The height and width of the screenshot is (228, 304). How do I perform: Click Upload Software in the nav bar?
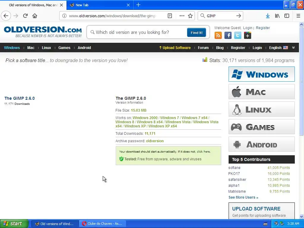[175, 48]
